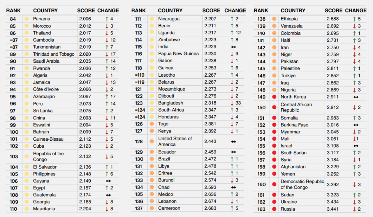The width and height of the screenshot is (373, 217).
Task: Click the down arrow in Trinidad and Tobago's row
Action: pos(107,54)
